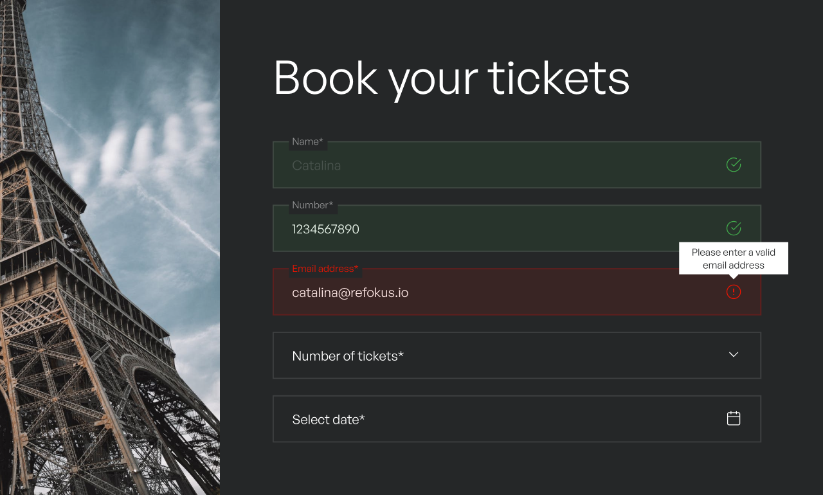Viewport: 823px width, 495px height.
Task: Click the green checkmark icon in Number field
Action: [734, 228]
